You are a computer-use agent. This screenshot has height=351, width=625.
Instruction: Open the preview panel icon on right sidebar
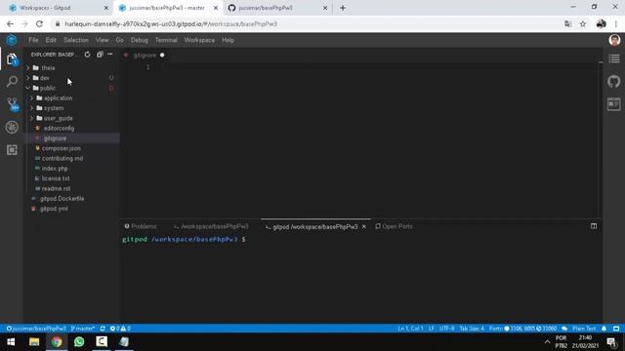614,104
